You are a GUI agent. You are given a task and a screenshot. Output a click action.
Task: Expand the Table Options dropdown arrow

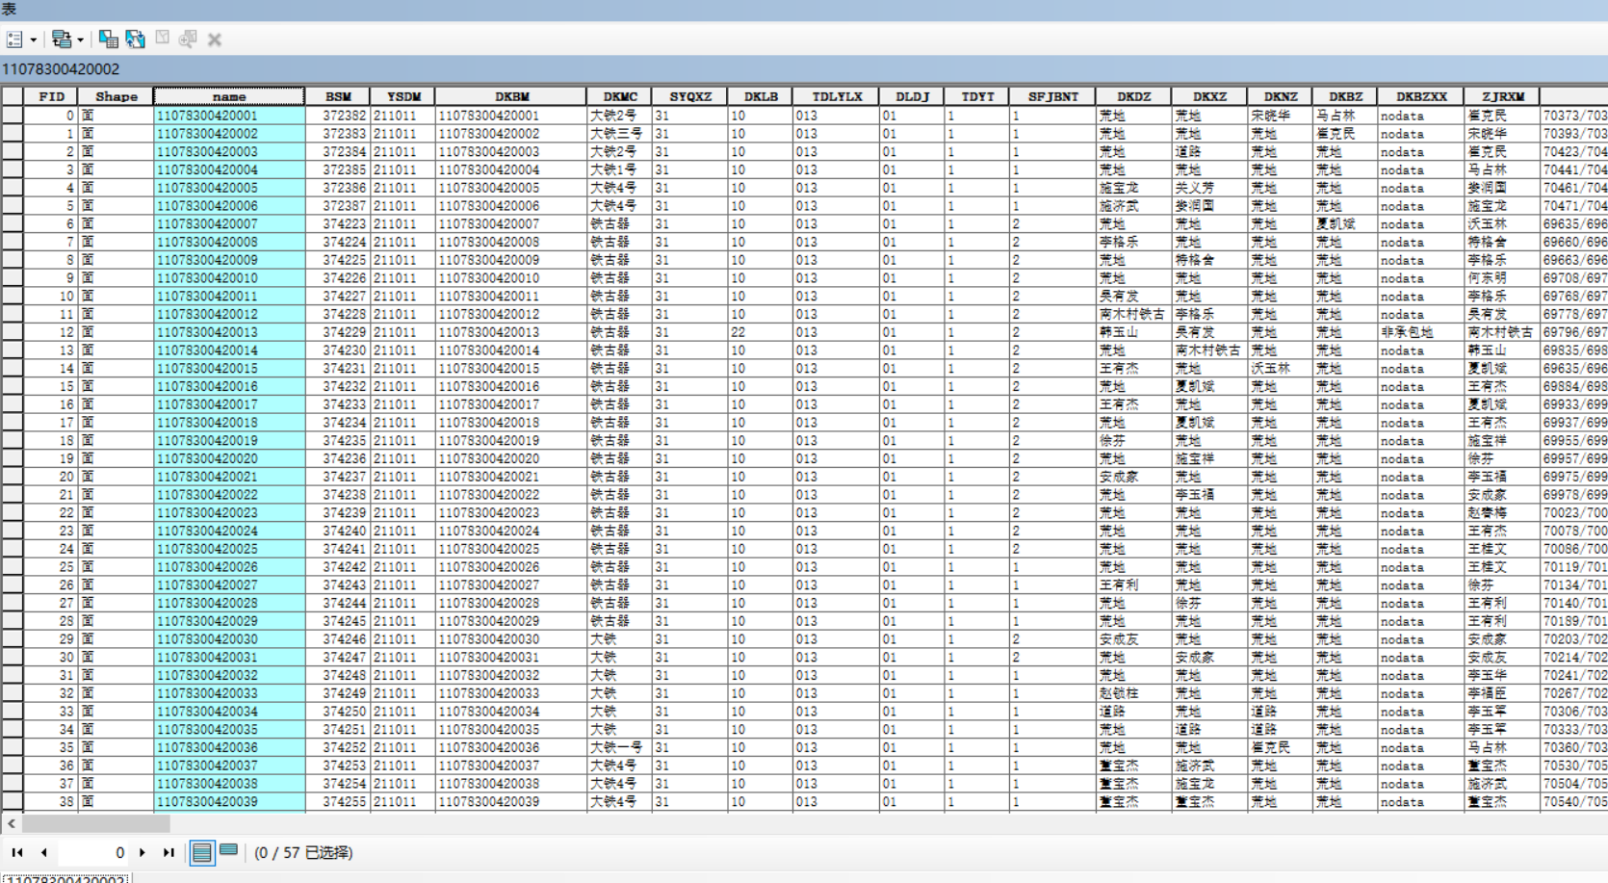[x=34, y=39]
